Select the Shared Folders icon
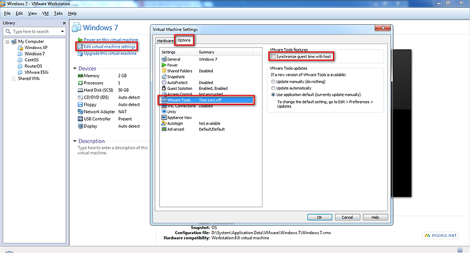470x253 pixels. pos(164,71)
